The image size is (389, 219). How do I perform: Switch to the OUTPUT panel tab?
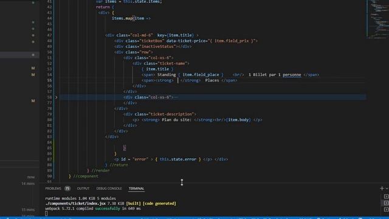83,189
